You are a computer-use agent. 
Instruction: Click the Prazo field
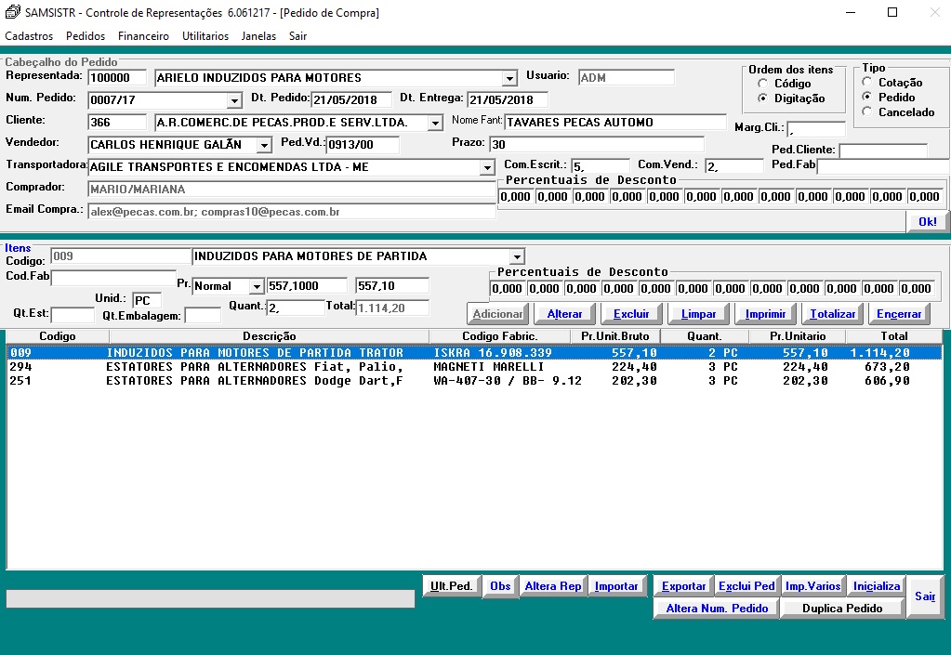click(x=597, y=145)
